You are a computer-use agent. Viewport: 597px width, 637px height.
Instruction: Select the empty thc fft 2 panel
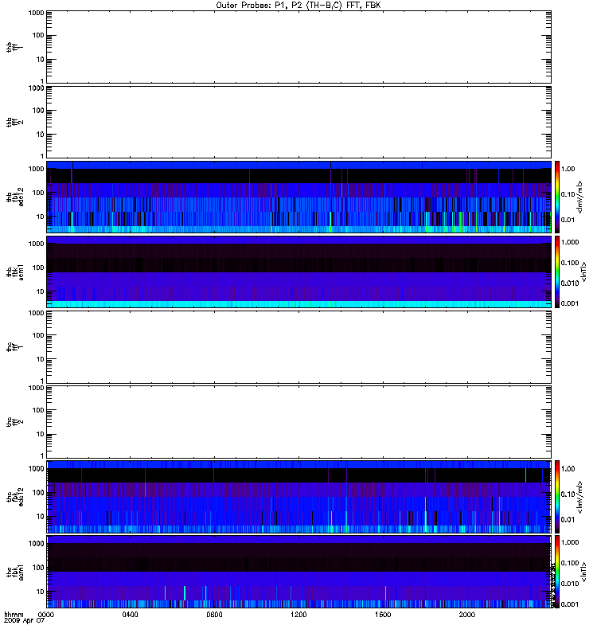[x=298, y=422]
